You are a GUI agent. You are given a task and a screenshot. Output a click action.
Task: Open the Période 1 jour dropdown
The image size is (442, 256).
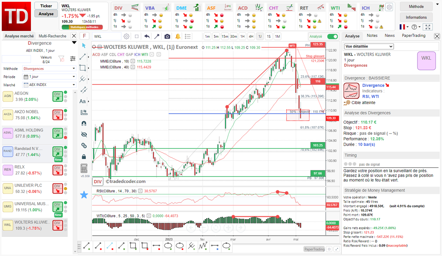[x=49, y=77]
